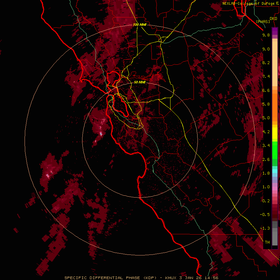280x280 pixels.
Task: Click the 4.2 value on the color scale
Action: point(266,132)
